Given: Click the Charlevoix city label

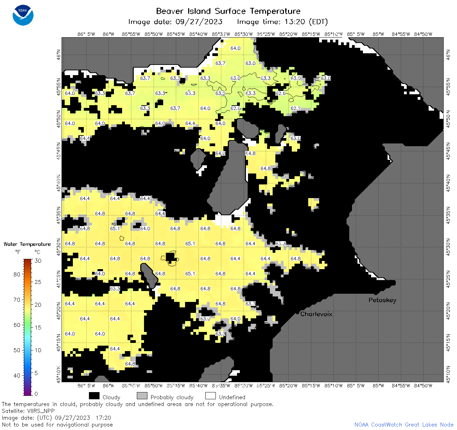Looking at the screenshot, I should pos(316,314).
